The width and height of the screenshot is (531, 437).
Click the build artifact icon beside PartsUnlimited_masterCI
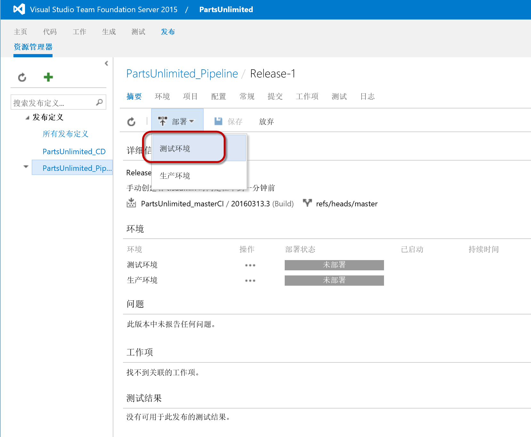(131, 203)
